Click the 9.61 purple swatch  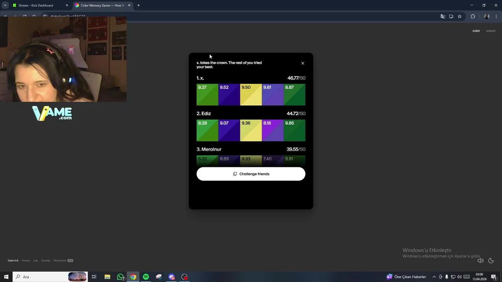tap(273, 95)
